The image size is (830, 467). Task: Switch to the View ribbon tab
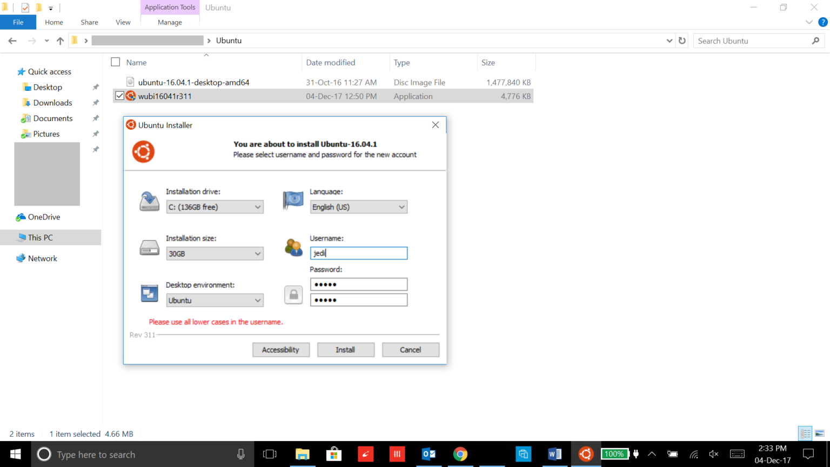tap(123, 22)
